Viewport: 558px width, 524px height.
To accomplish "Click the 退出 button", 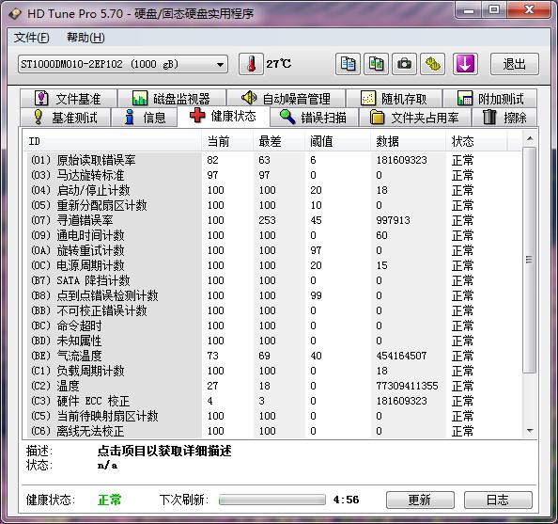I will point(515,64).
